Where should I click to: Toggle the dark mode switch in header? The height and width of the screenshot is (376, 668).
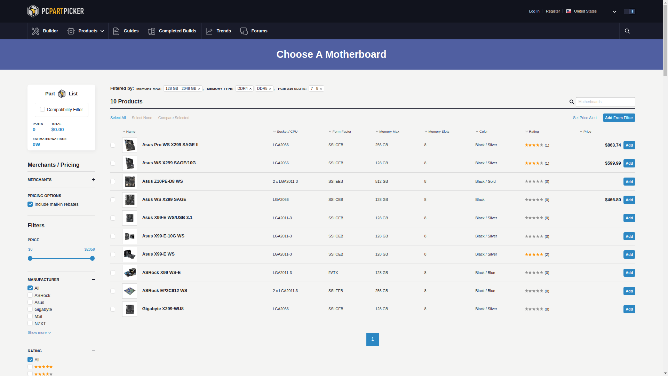629,11
